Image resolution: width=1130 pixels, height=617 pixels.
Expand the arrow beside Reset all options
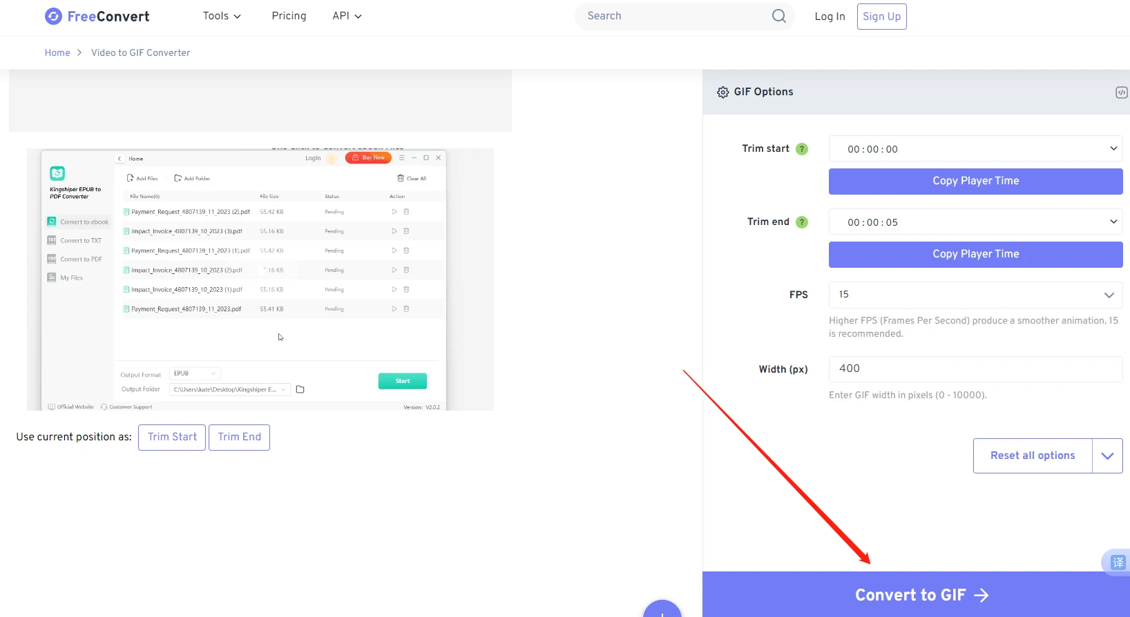tap(1107, 456)
